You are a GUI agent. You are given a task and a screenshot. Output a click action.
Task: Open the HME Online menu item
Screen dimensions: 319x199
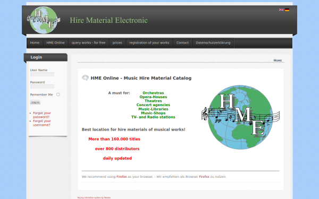tap(55, 43)
